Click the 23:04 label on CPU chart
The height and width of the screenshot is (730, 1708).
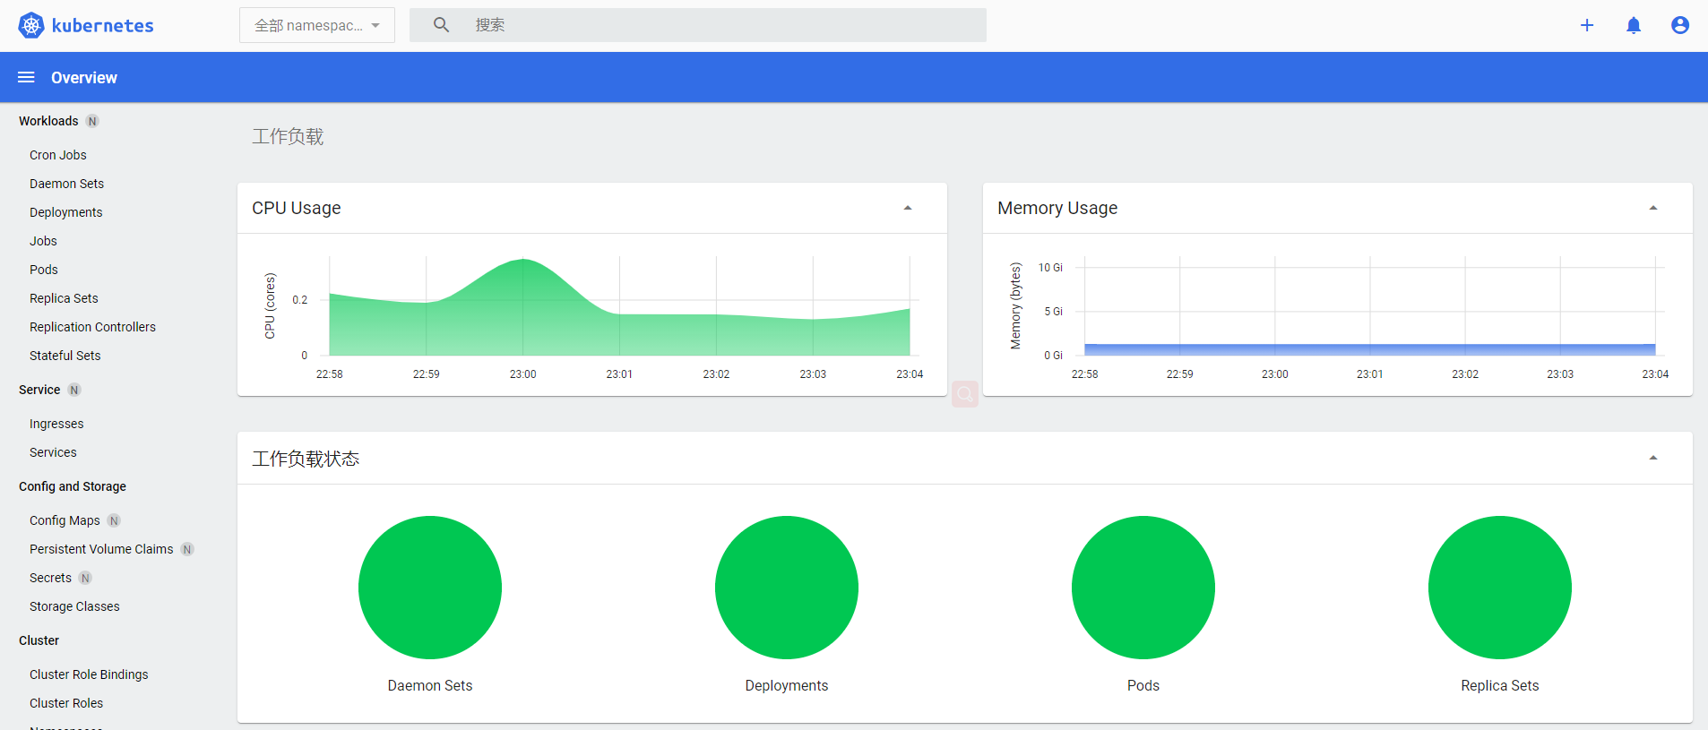point(910,374)
